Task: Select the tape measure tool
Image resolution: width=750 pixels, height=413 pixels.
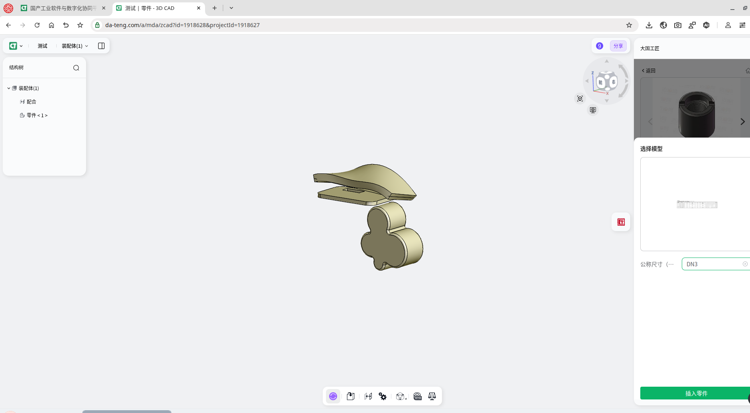Action: (x=418, y=396)
